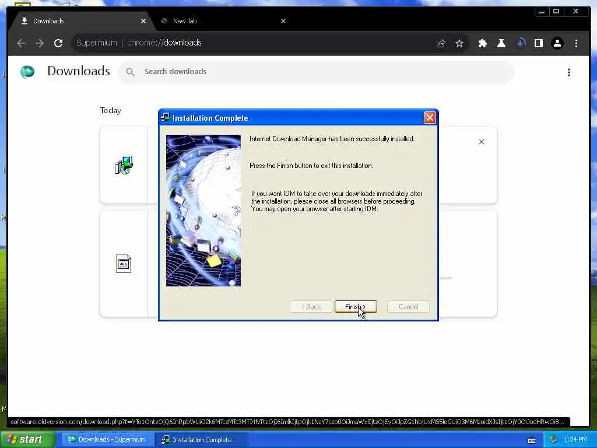Screen dimensions: 597x448
Task: Open the Windows start menu
Action: (27, 439)
